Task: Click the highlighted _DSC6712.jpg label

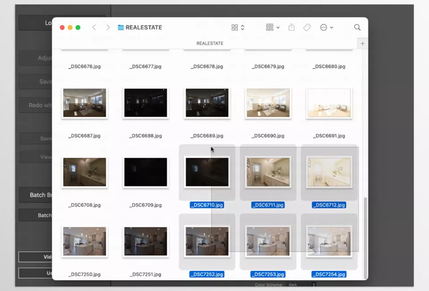Action: (329, 205)
